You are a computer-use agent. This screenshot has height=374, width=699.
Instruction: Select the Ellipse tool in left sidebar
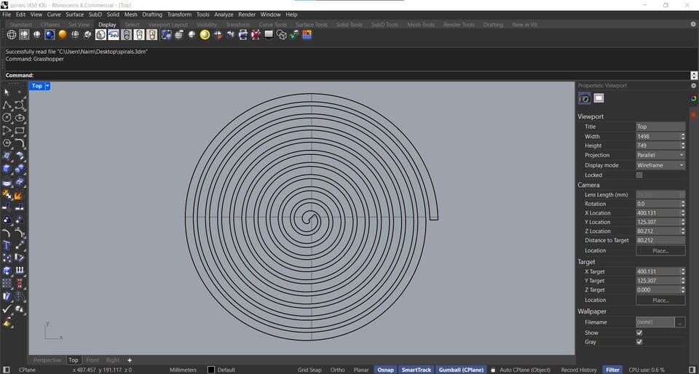tap(20, 118)
